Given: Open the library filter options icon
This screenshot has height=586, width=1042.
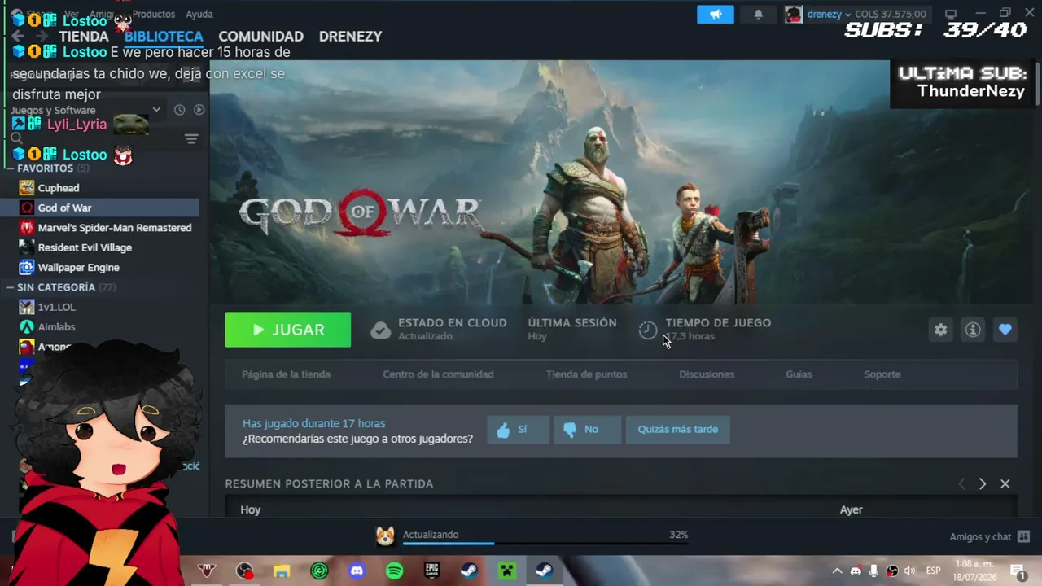Looking at the screenshot, I should point(191,139).
